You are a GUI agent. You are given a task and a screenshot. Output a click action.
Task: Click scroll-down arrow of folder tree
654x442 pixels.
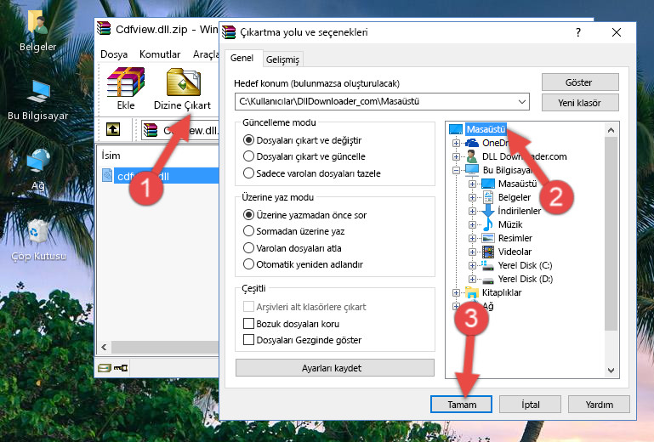[611, 371]
